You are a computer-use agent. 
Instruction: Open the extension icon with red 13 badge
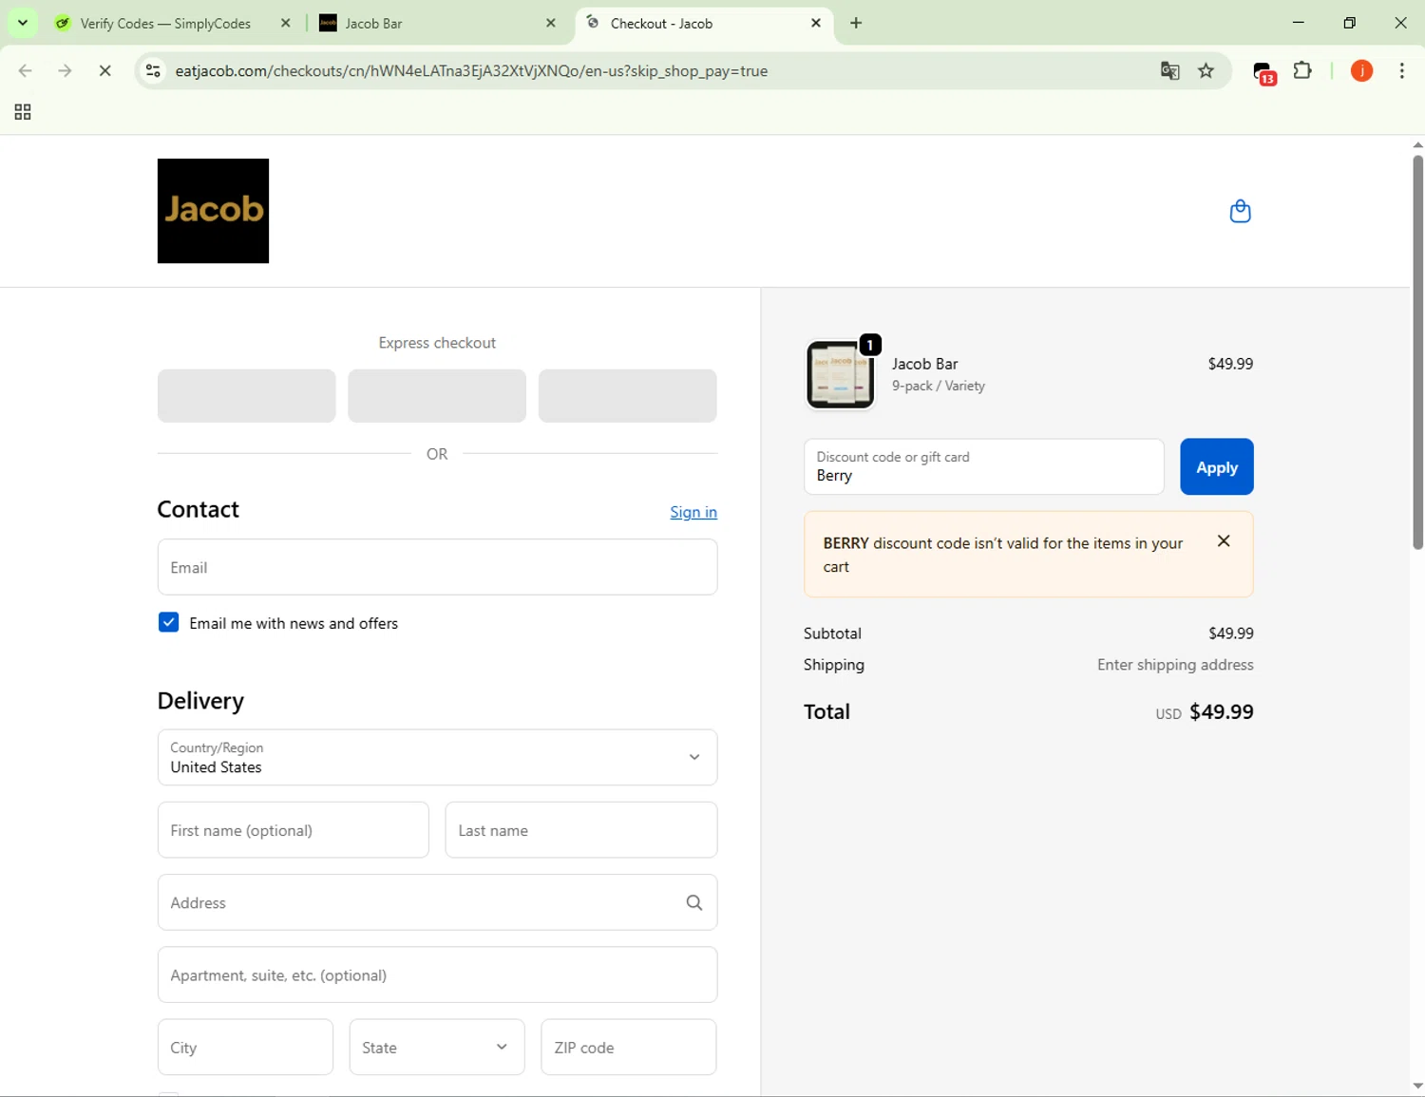[x=1263, y=72]
